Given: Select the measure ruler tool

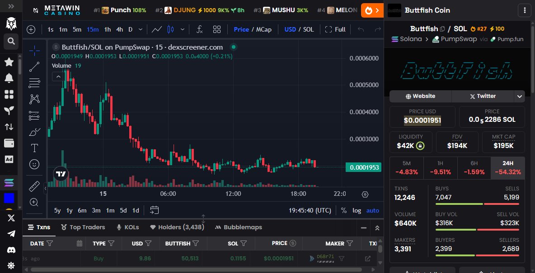Looking at the screenshot, I should pos(34,185).
